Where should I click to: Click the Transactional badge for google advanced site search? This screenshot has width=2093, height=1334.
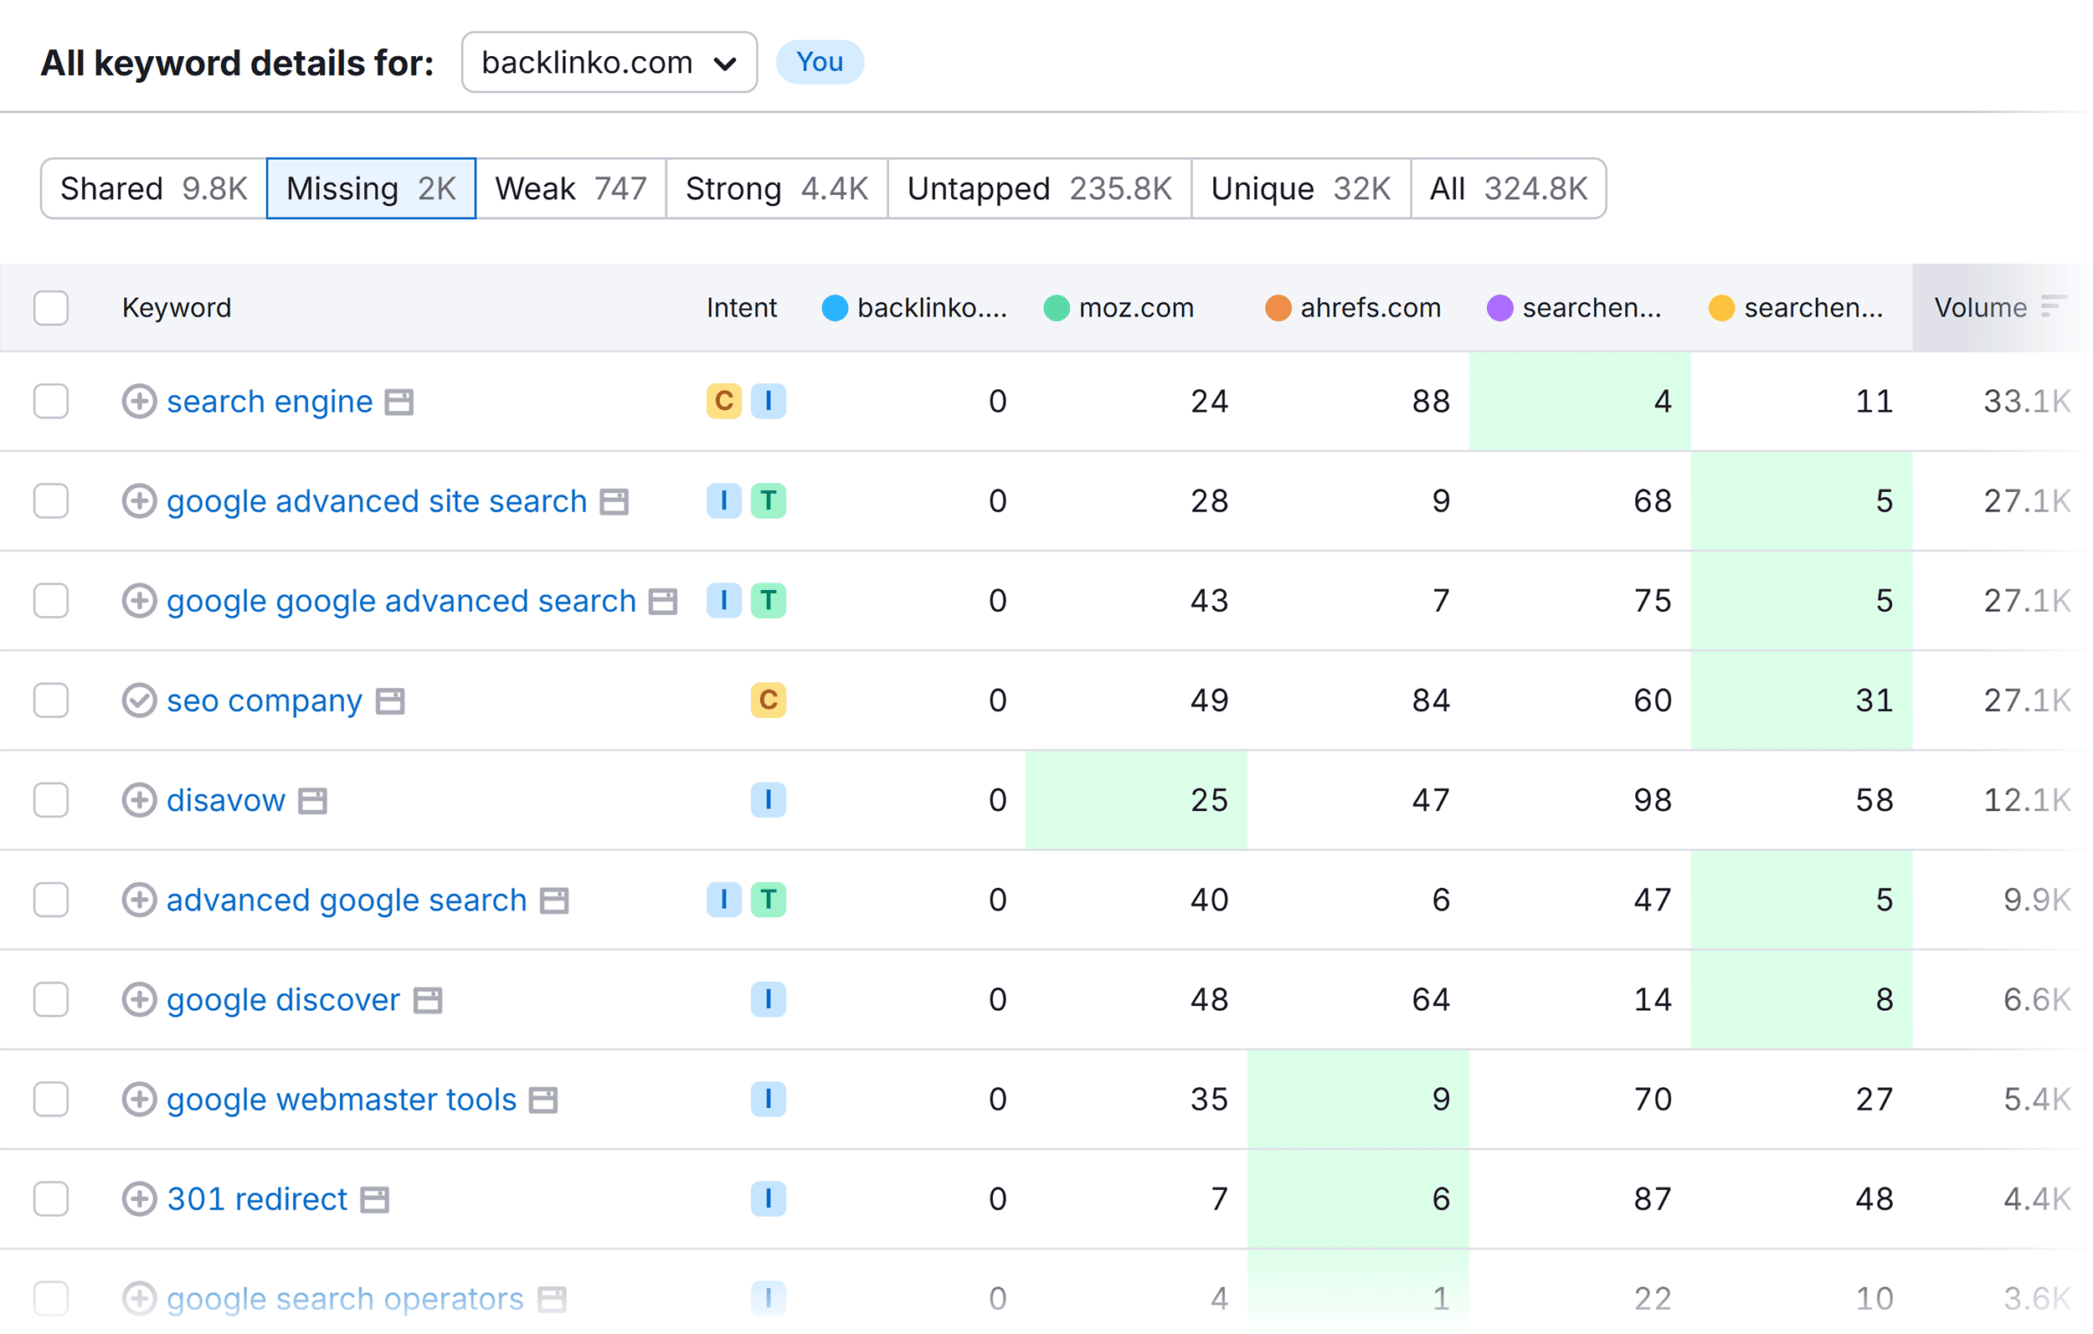pos(769,500)
